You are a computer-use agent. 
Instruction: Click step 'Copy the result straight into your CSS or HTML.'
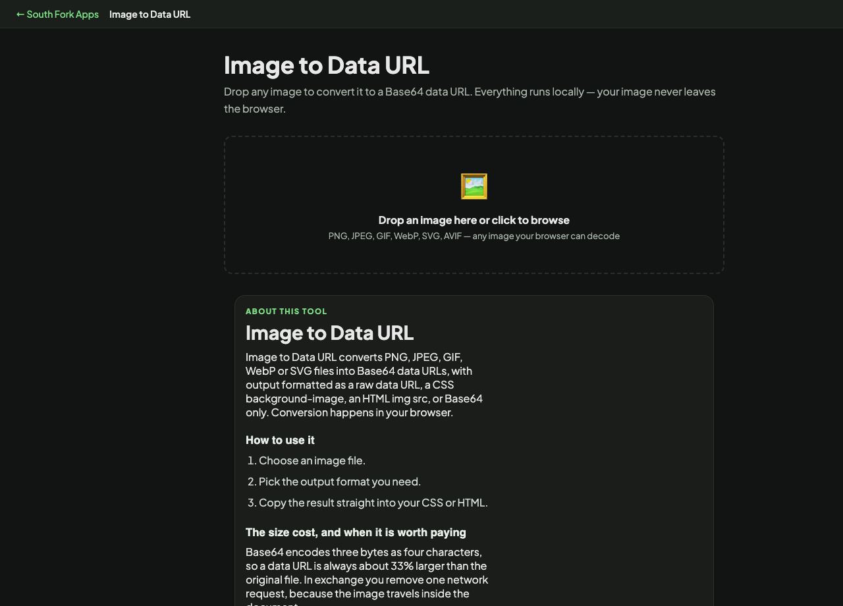tap(373, 503)
